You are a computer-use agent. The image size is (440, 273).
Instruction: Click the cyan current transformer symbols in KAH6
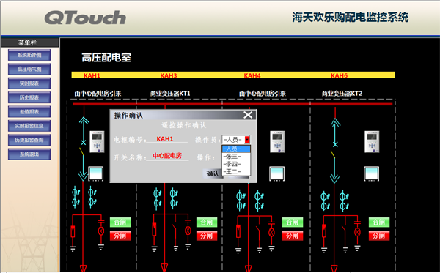point(335,201)
